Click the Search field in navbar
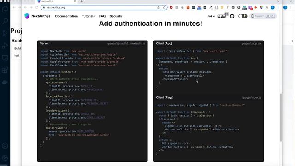 tap(263, 16)
